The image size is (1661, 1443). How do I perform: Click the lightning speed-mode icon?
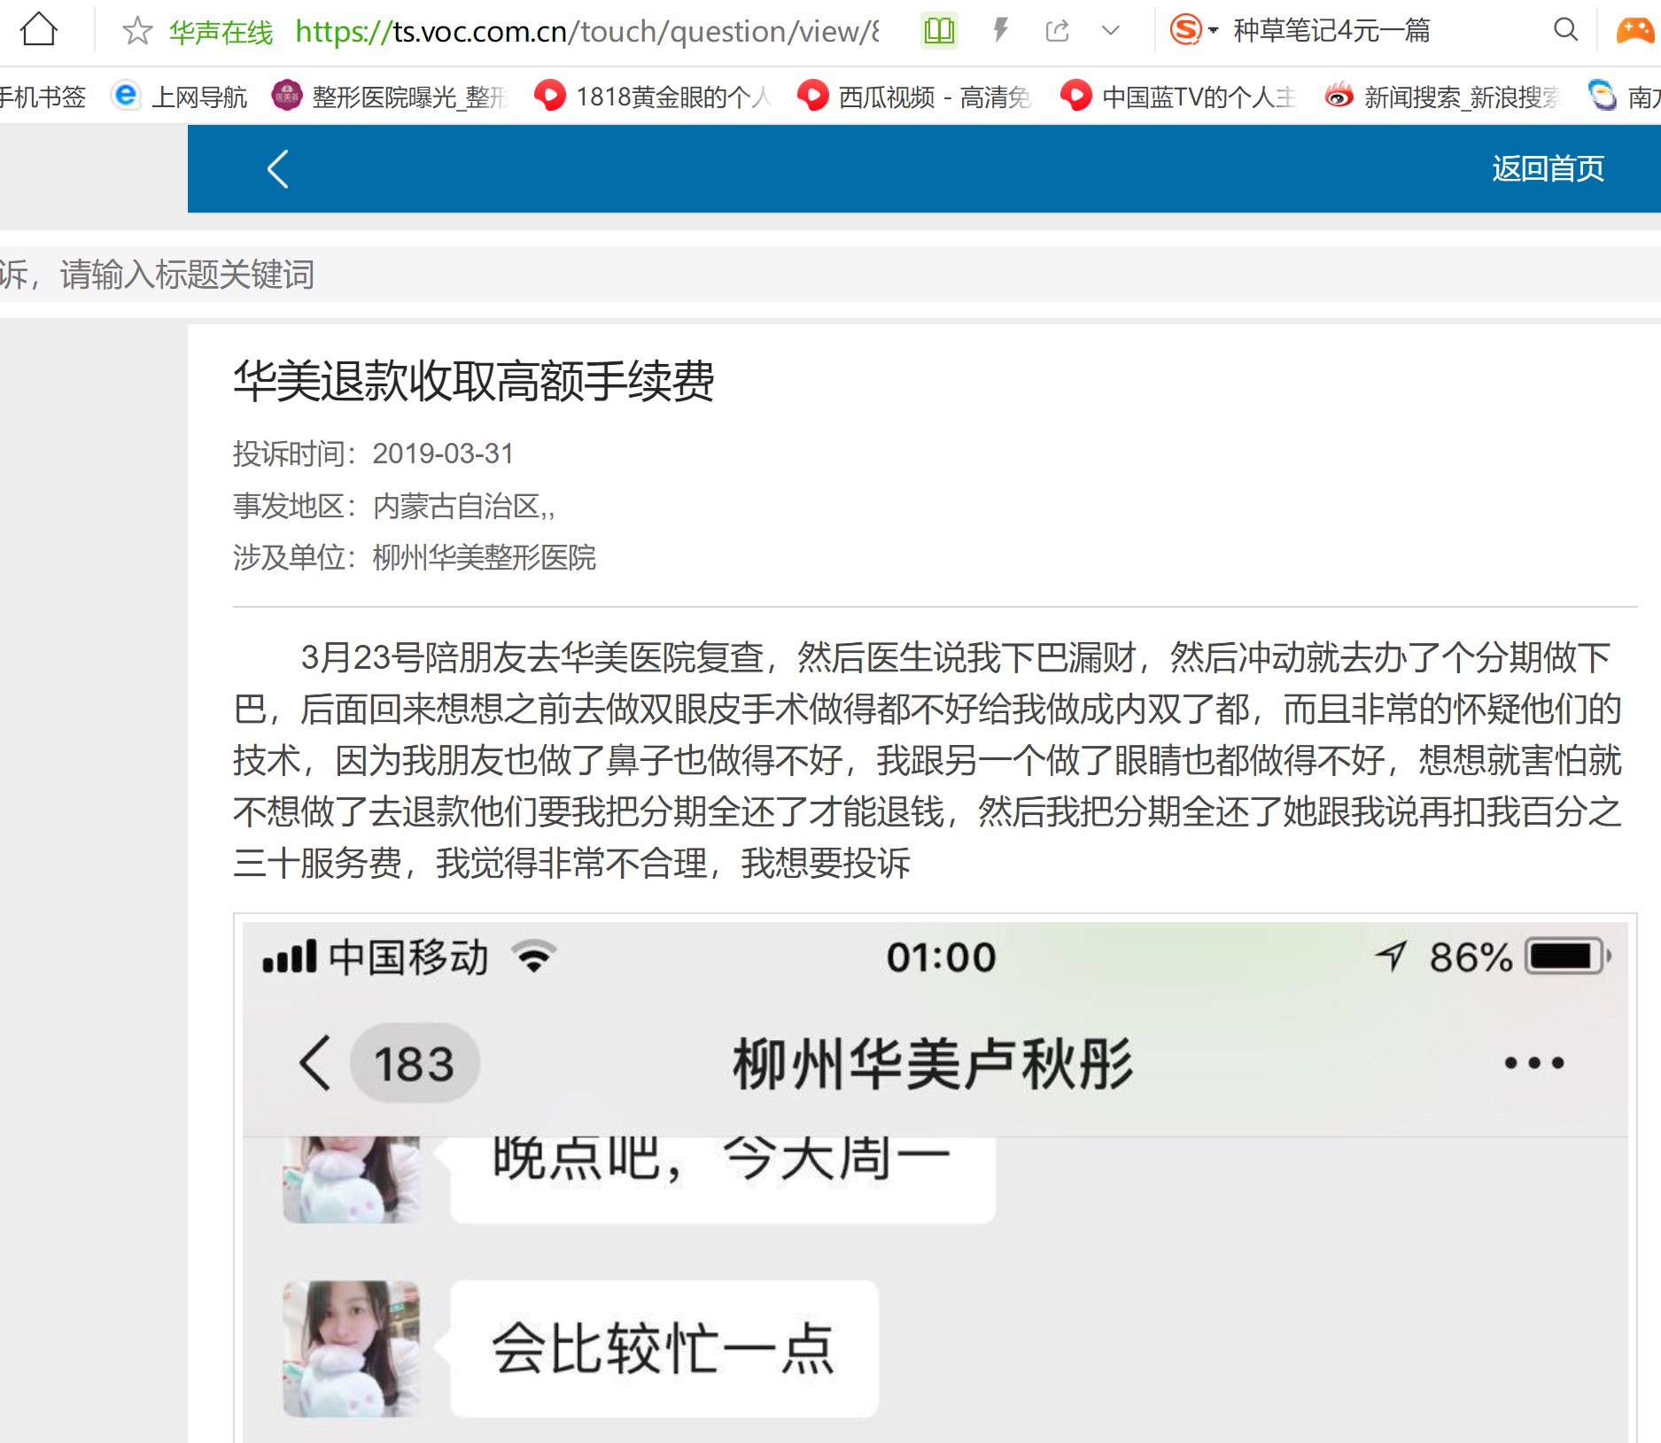click(x=1000, y=31)
